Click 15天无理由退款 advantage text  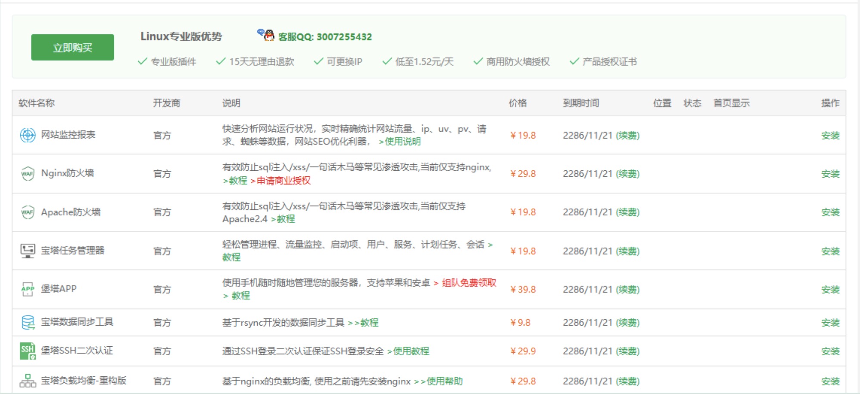point(262,62)
